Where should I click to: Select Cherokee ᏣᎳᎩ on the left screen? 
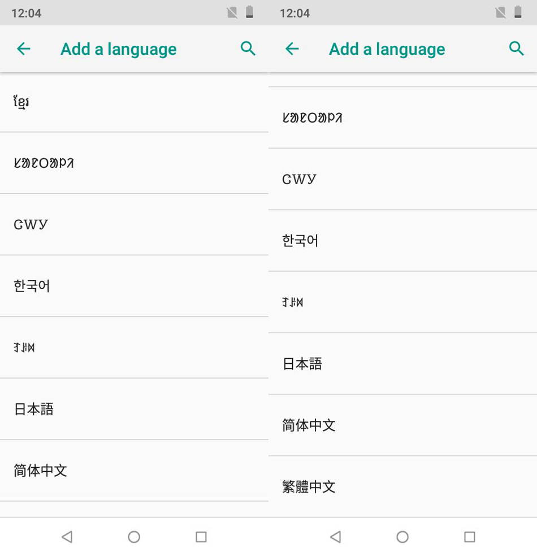pos(134,224)
